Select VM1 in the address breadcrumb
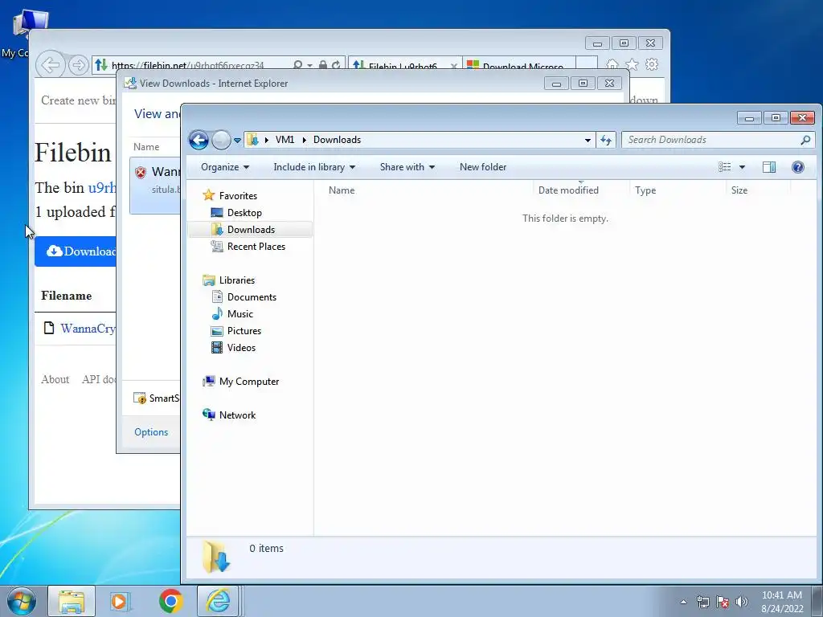The height and width of the screenshot is (617, 823). [285, 140]
